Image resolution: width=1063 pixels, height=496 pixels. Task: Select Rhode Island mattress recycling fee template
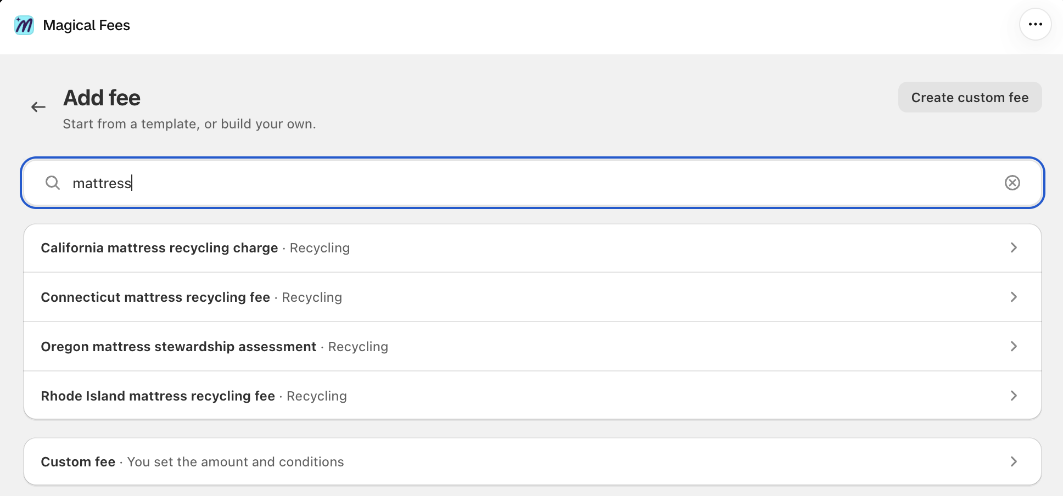532,396
